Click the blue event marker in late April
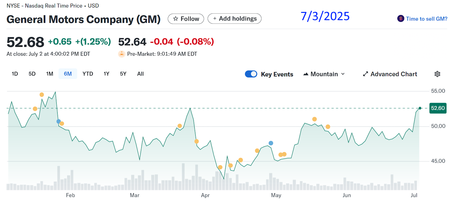Viewport: 453px width, 208px height. 271,143
